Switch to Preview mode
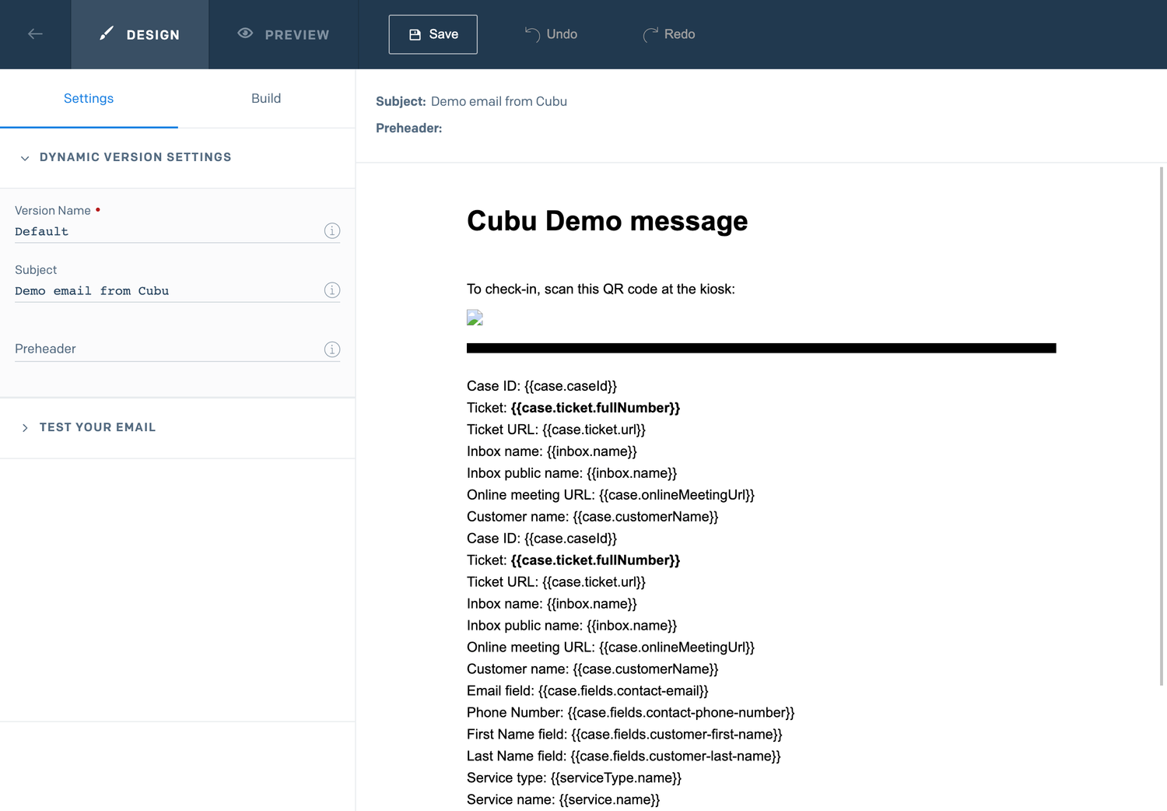The width and height of the screenshot is (1167, 811). pos(283,34)
